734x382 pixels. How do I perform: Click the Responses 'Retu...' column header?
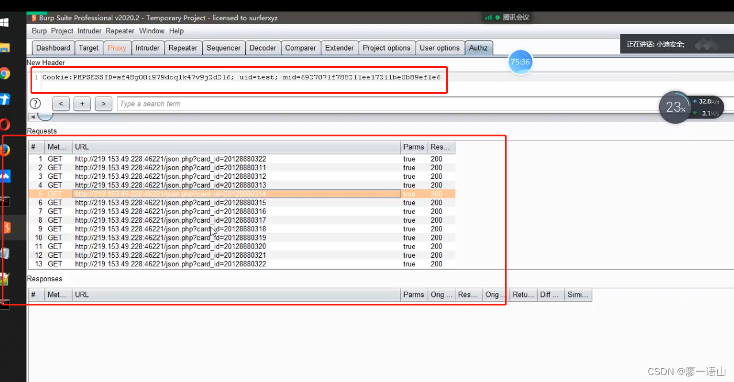click(524, 295)
